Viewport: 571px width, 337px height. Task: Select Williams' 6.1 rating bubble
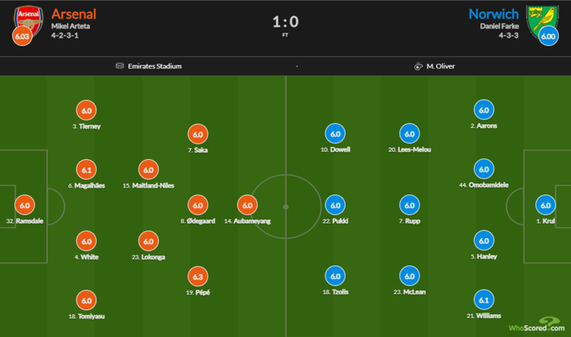[x=484, y=300]
